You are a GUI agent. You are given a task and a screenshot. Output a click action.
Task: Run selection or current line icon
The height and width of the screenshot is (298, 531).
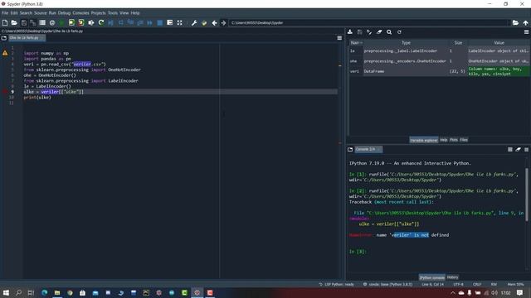[x=91, y=22]
